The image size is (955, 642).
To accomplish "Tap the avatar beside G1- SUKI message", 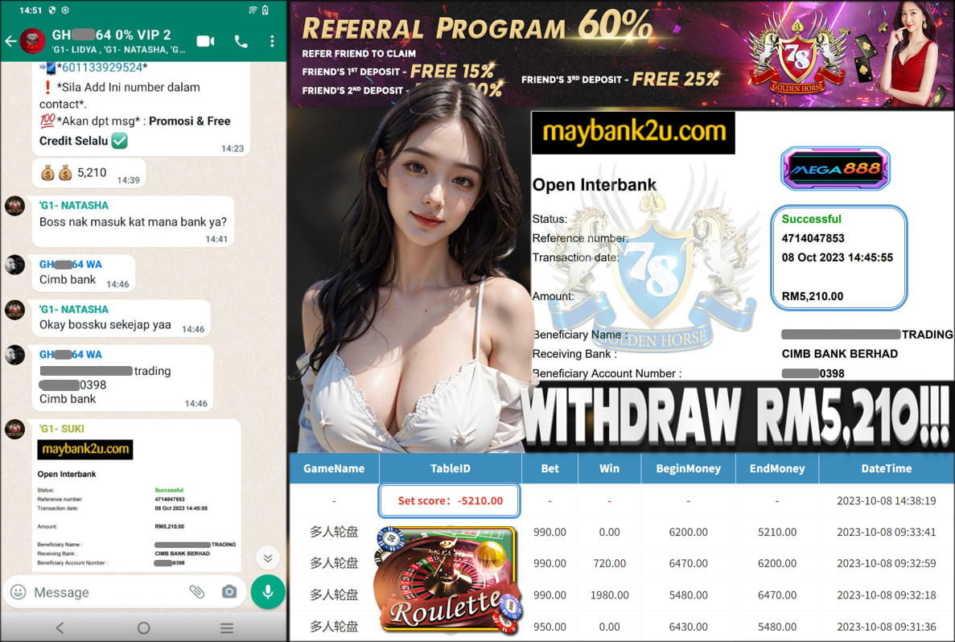I will (14, 429).
